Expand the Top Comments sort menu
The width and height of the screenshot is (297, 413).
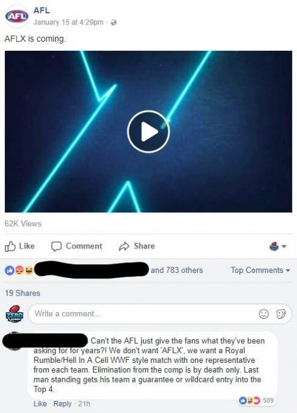coord(260,270)
